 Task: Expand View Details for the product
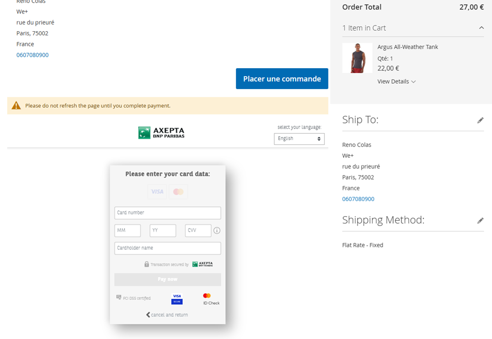pos(396,82)
